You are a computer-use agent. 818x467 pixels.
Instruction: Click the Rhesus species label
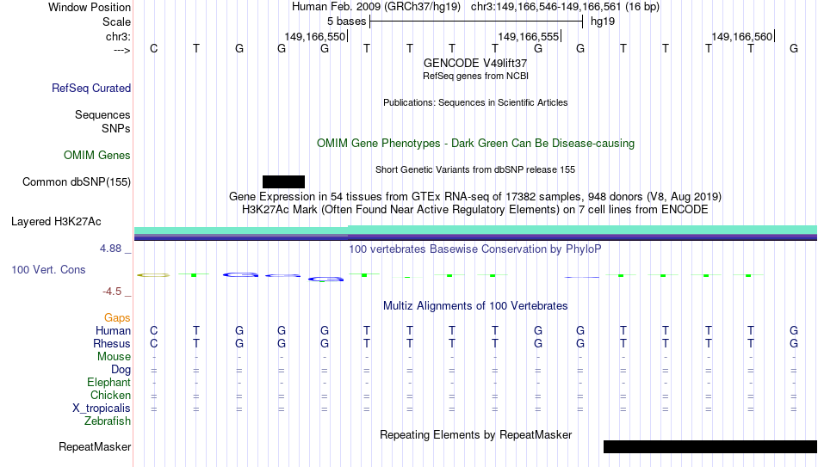click(x=112, y=344)
